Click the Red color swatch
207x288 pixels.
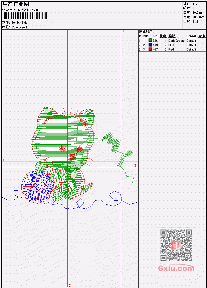[x=150, y=49]
